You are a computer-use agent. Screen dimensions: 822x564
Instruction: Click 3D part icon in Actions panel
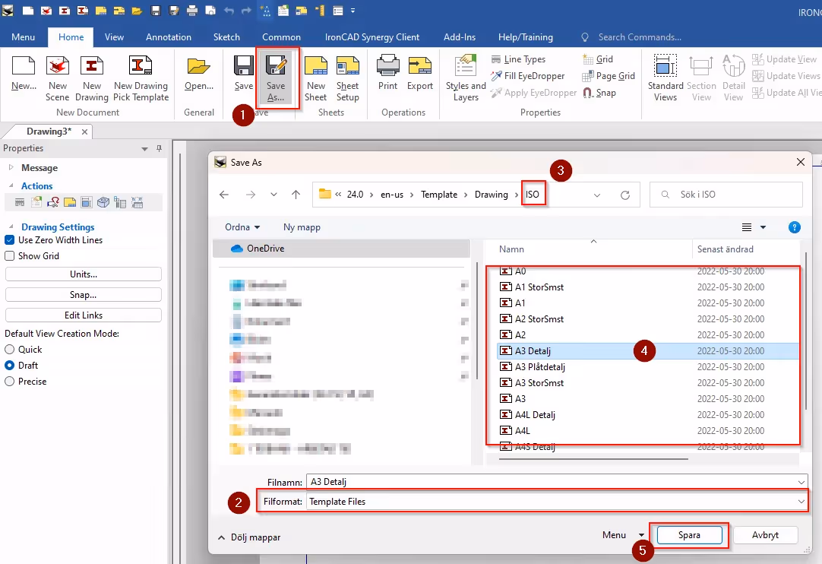coord(103,202)
